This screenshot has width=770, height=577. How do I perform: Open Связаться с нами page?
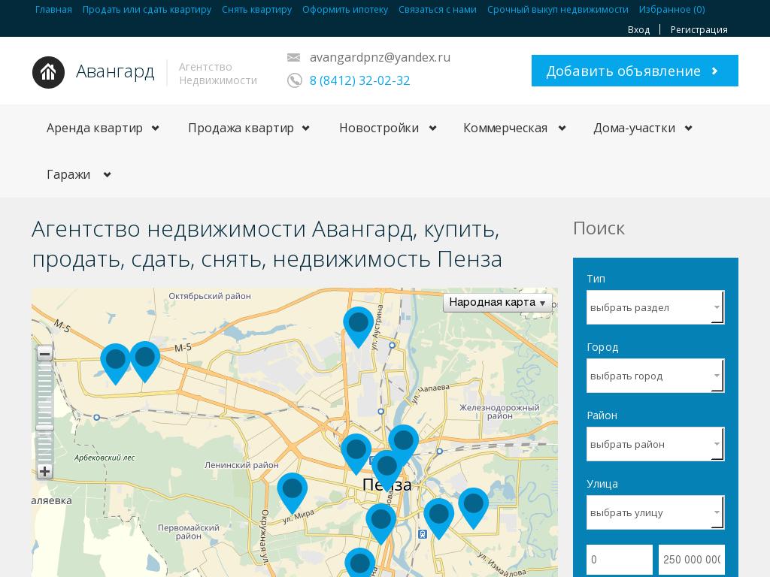click(438, 9)
